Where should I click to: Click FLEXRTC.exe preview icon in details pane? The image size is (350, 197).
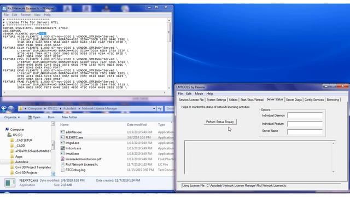click(10, 183)
